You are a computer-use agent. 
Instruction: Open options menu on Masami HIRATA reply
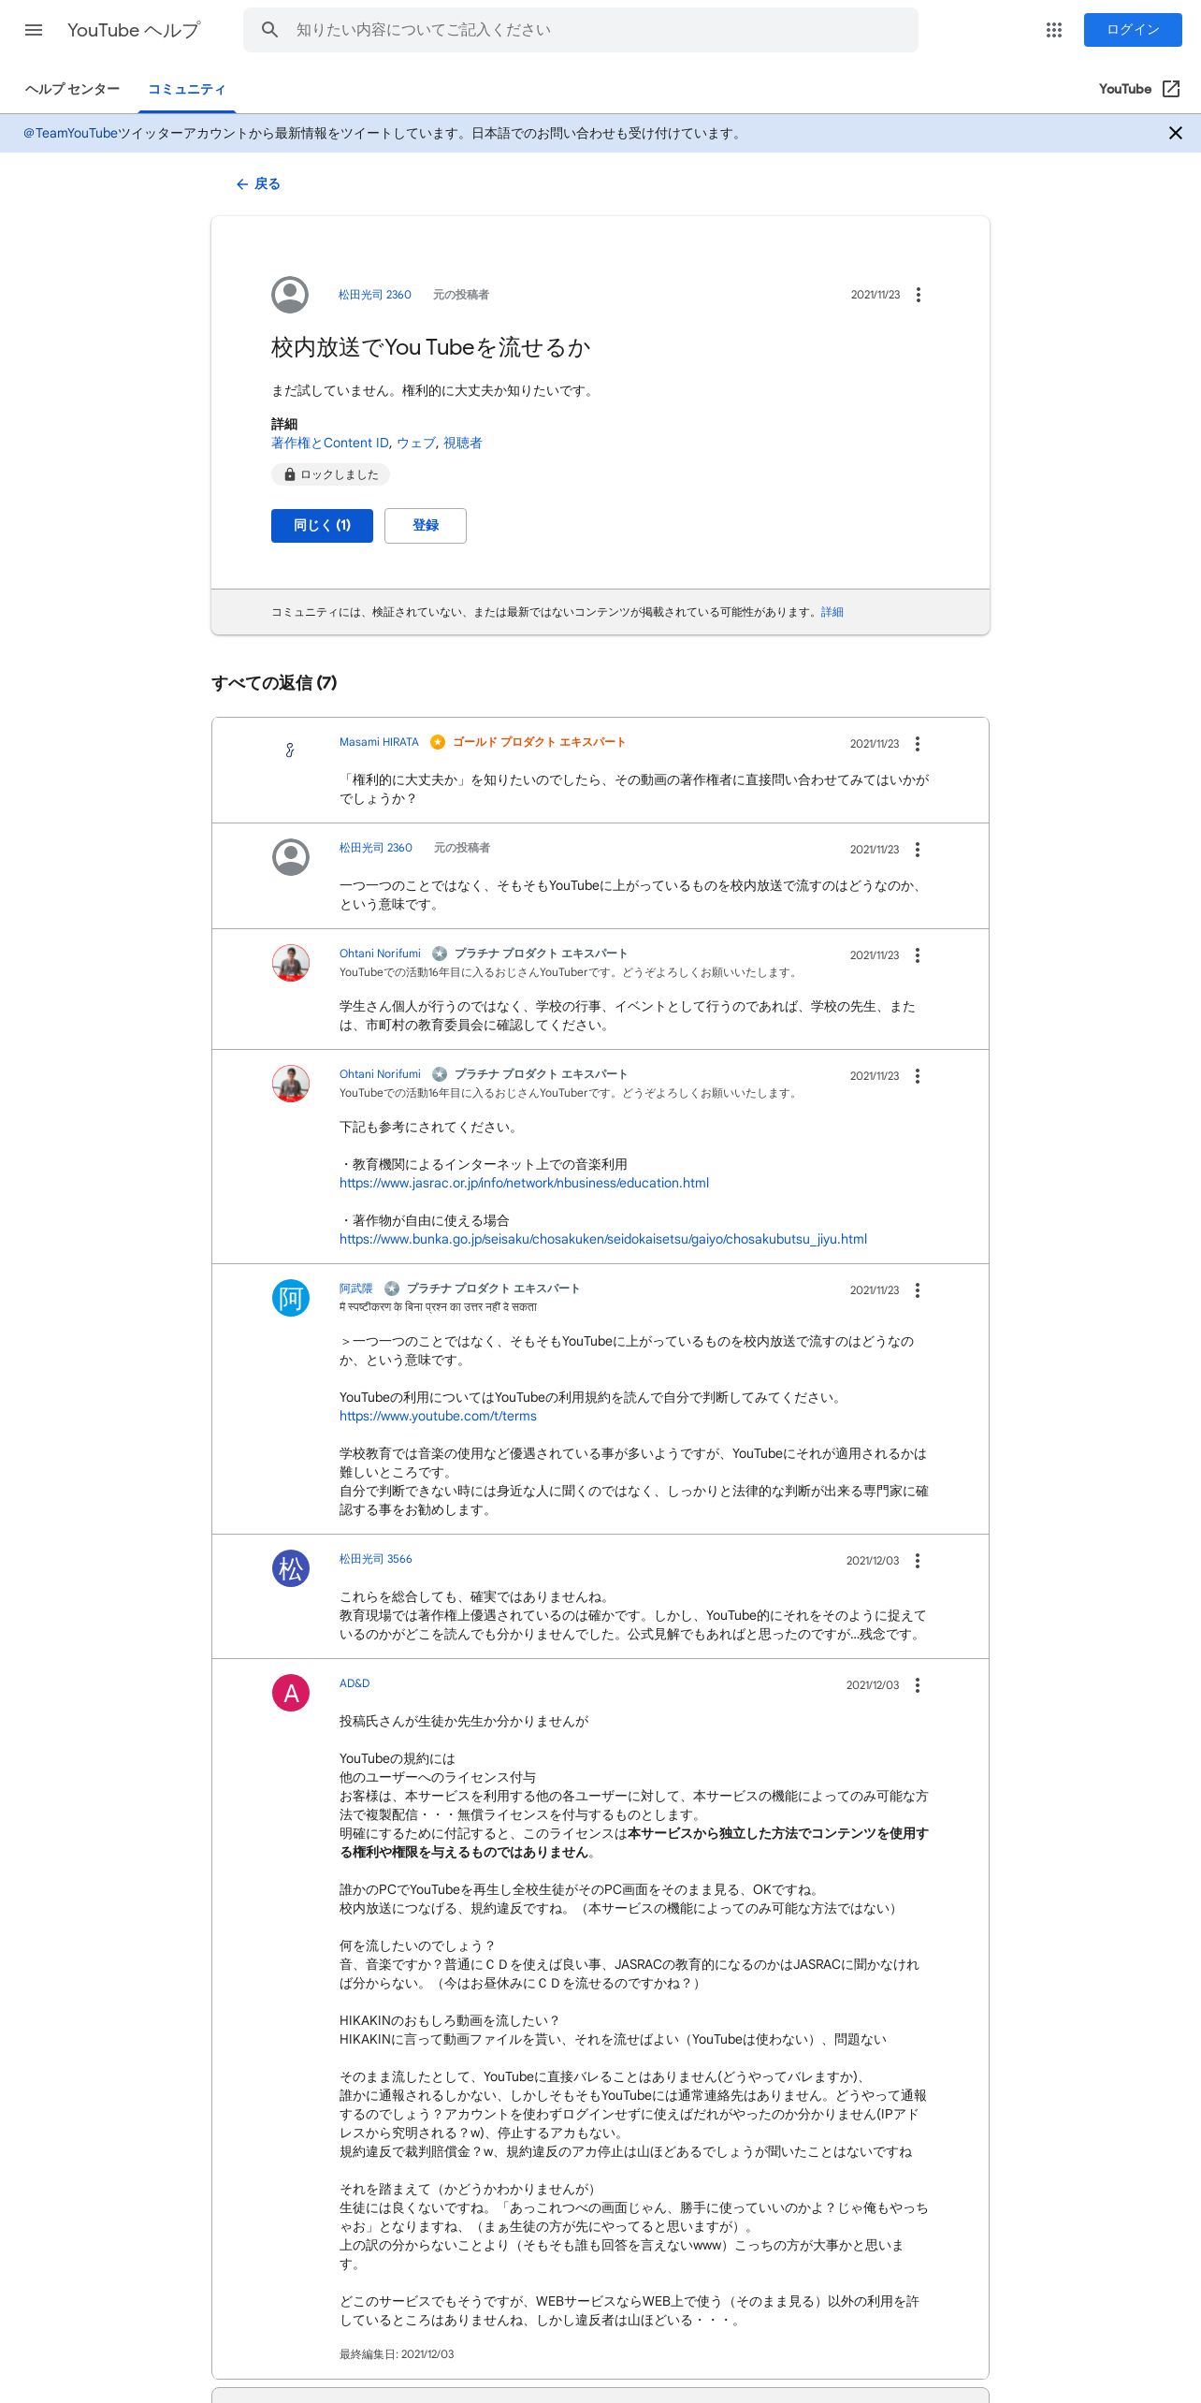click(918, 744)
